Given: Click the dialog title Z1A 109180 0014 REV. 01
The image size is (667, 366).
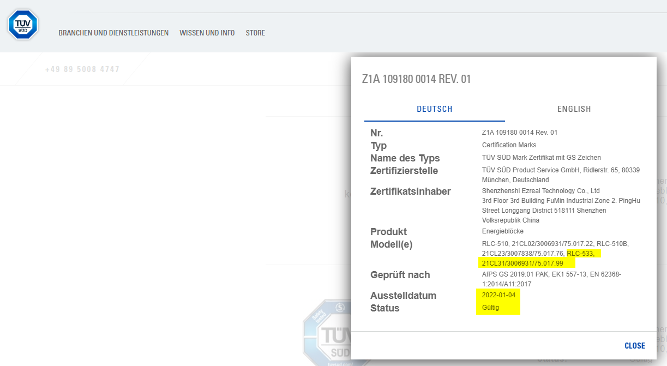Looking at the screenshot, I should (x=416, y=79).
